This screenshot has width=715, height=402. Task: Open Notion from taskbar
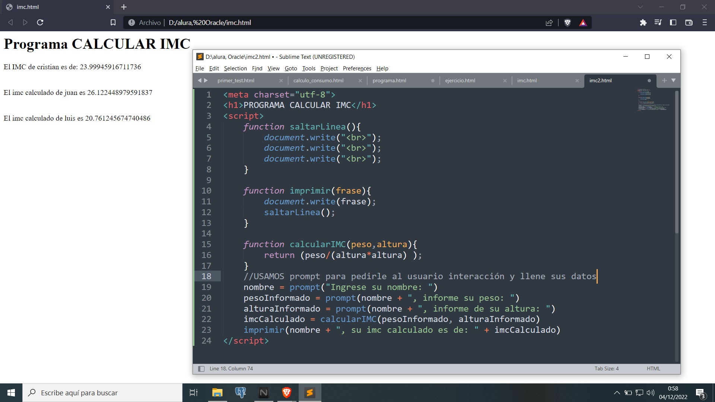(x=264, y=393)
